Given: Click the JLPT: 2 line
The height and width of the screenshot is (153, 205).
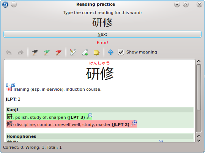Looking at the screenshot, I should [x=13, y=99].
